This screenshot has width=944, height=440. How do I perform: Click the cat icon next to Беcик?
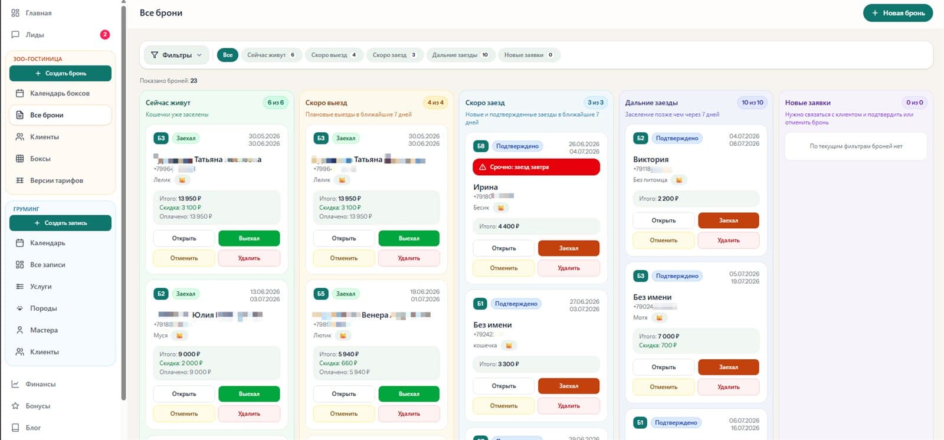pos(501,208)
